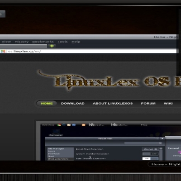Open a new tab with the green plus
This screenshot has width=181, height=181.
click(52, 46)
